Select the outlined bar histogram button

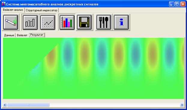(30, 22)
